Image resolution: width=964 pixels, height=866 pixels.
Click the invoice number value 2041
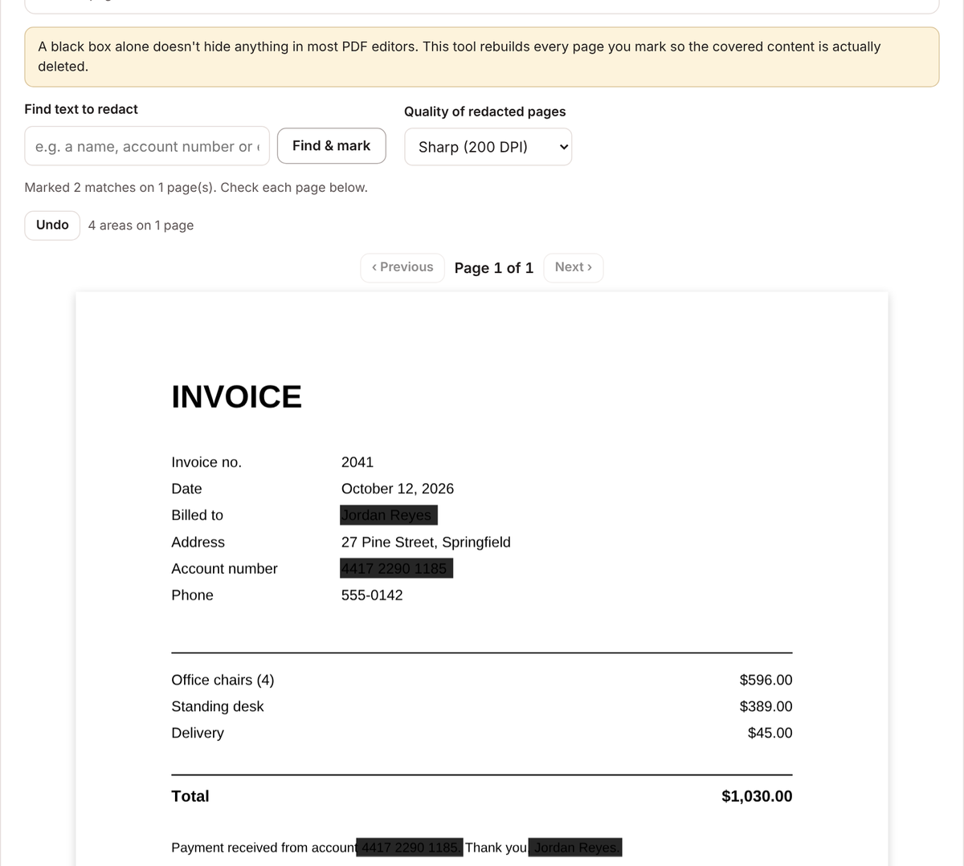pos(357,462)
